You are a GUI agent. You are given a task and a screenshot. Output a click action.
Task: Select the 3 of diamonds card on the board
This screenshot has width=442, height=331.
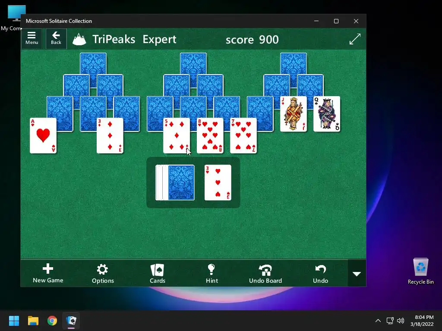pos(110,136)
